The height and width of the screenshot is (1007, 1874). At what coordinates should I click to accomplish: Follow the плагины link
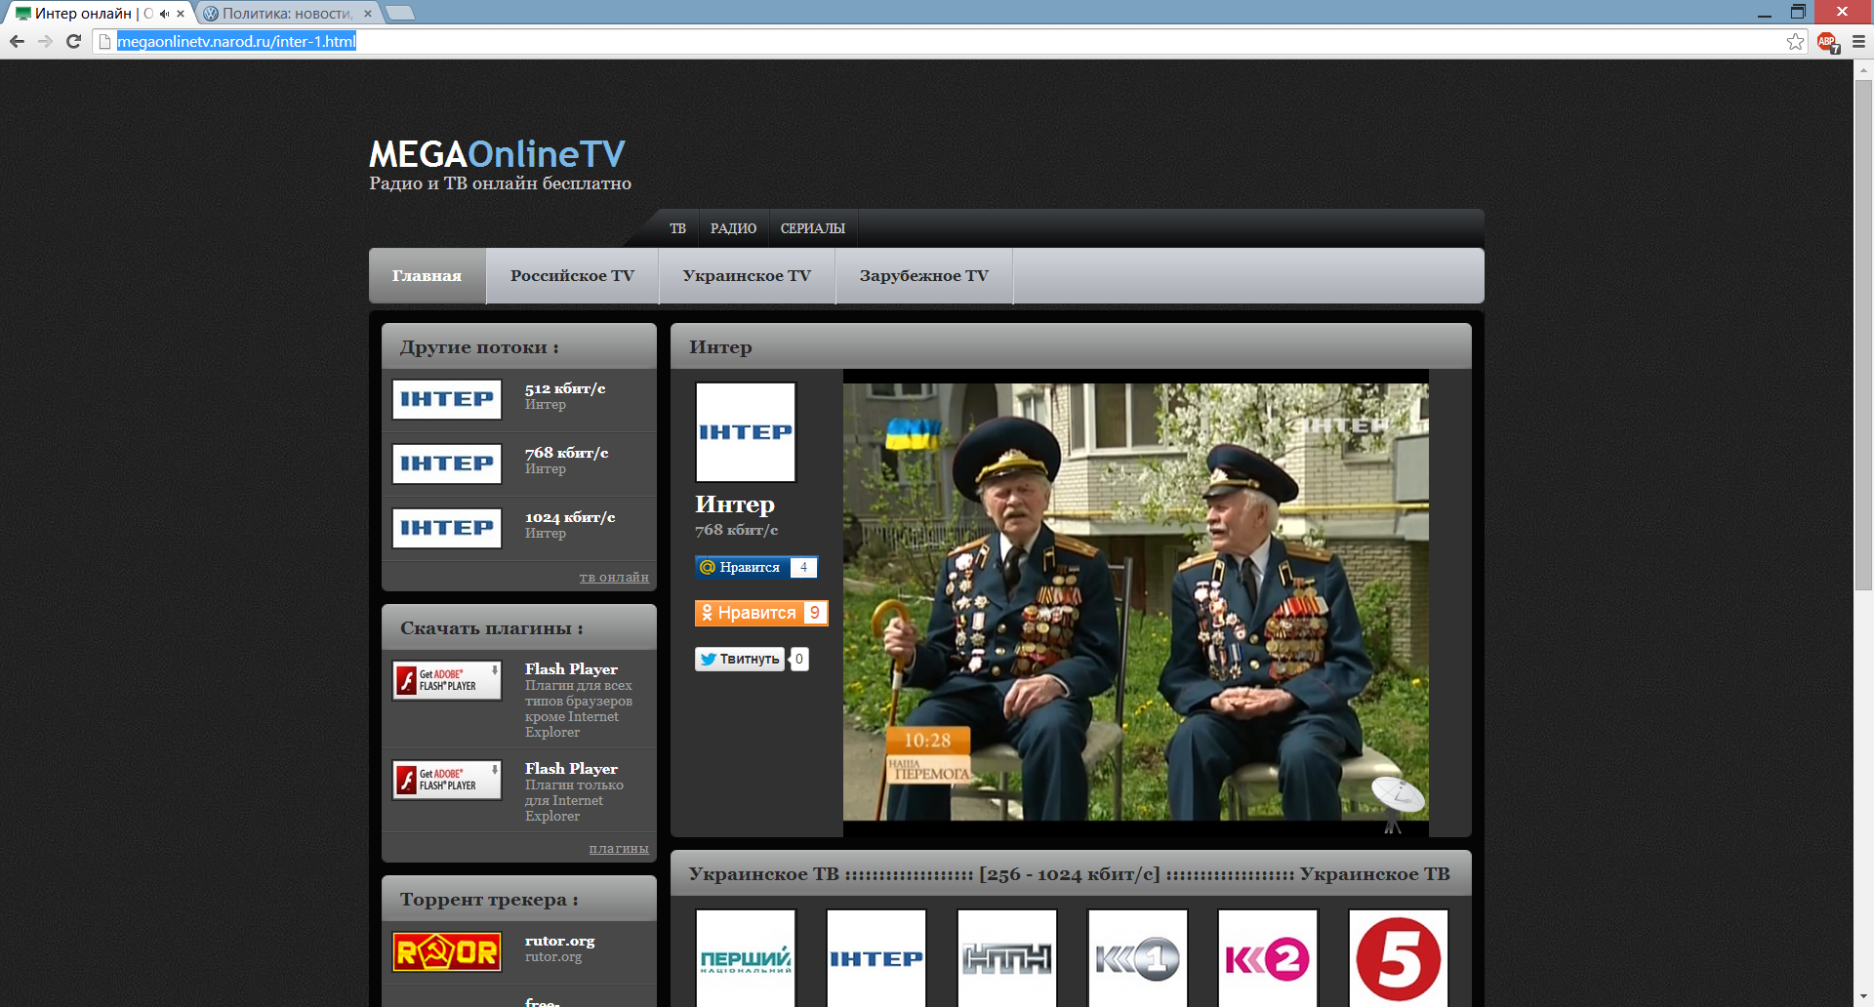pos(619,848)
